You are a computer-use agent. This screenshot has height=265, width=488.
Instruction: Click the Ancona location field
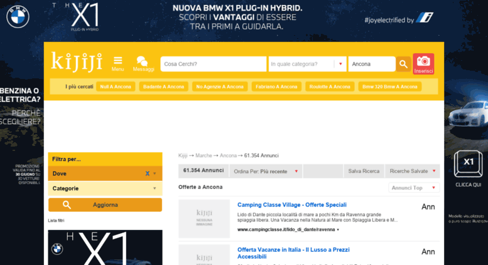pos(372,64)
